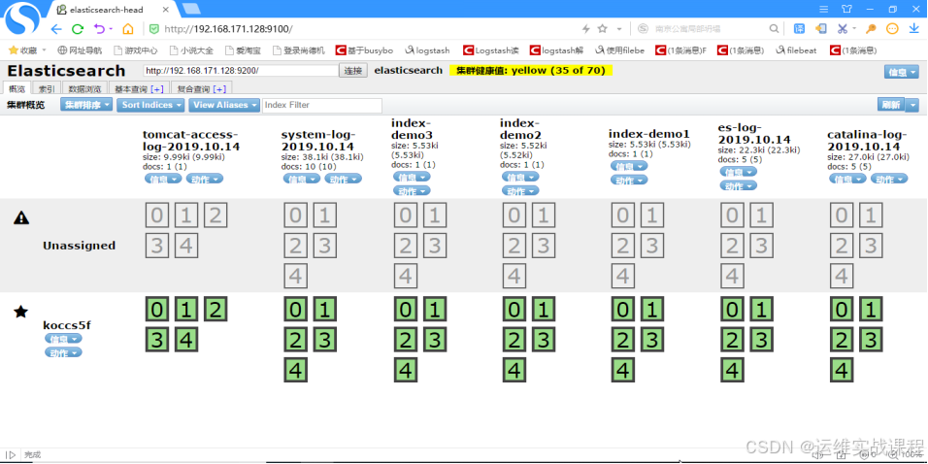Select unassigned shard 0 of index-demo2

pyautogui.click(x=514, y=215)
